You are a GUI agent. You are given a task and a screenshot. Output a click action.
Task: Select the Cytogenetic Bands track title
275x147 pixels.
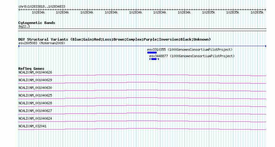pos(37,23)
